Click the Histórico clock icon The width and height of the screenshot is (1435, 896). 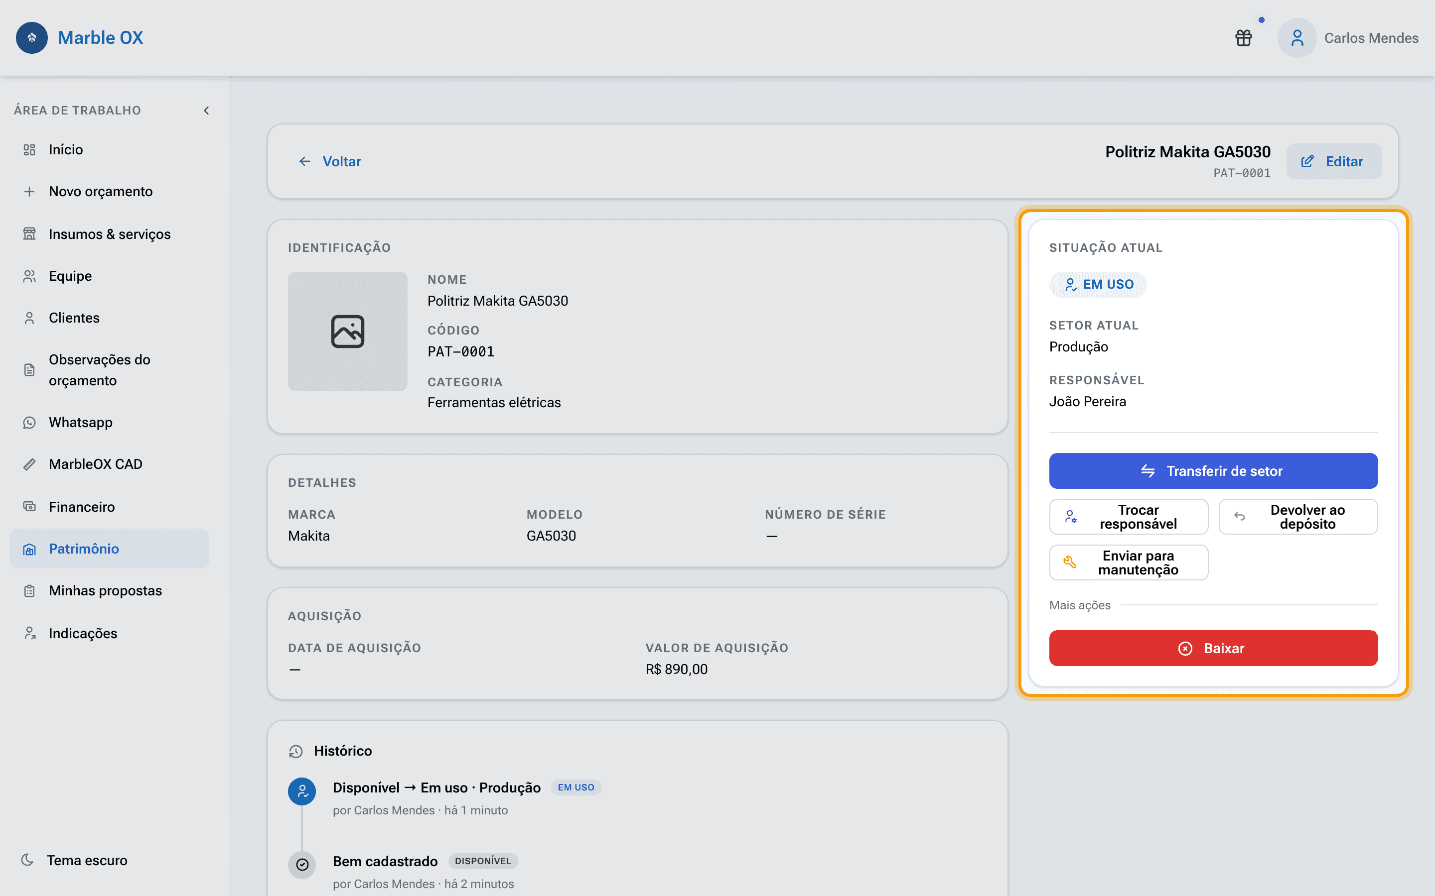(296, 752)
